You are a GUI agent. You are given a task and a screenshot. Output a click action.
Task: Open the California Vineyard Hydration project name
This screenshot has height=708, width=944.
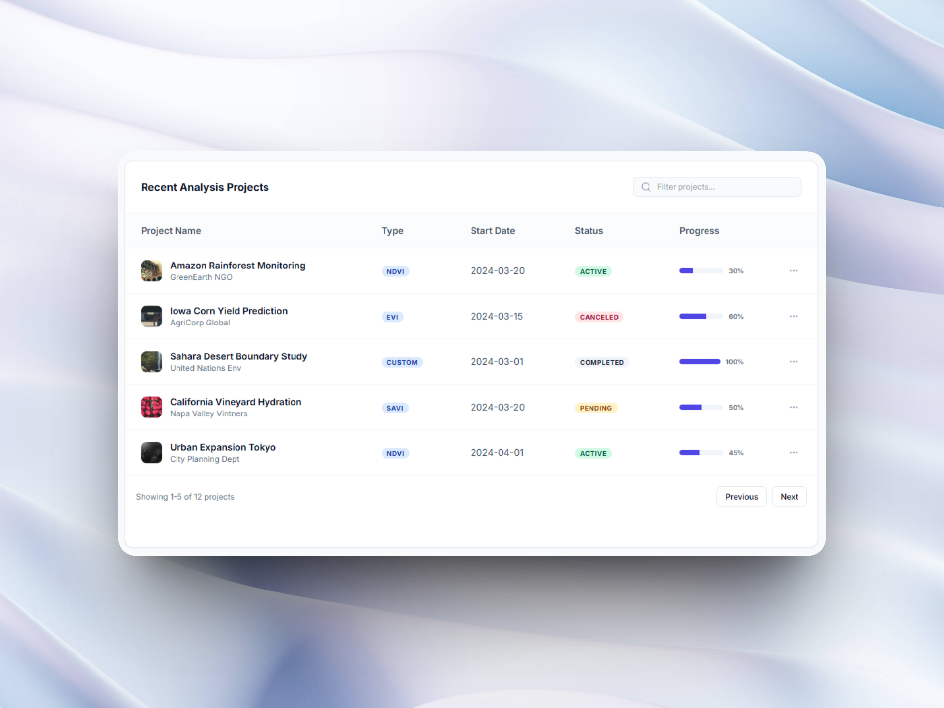pyautogui.click(x=236, y=402)
